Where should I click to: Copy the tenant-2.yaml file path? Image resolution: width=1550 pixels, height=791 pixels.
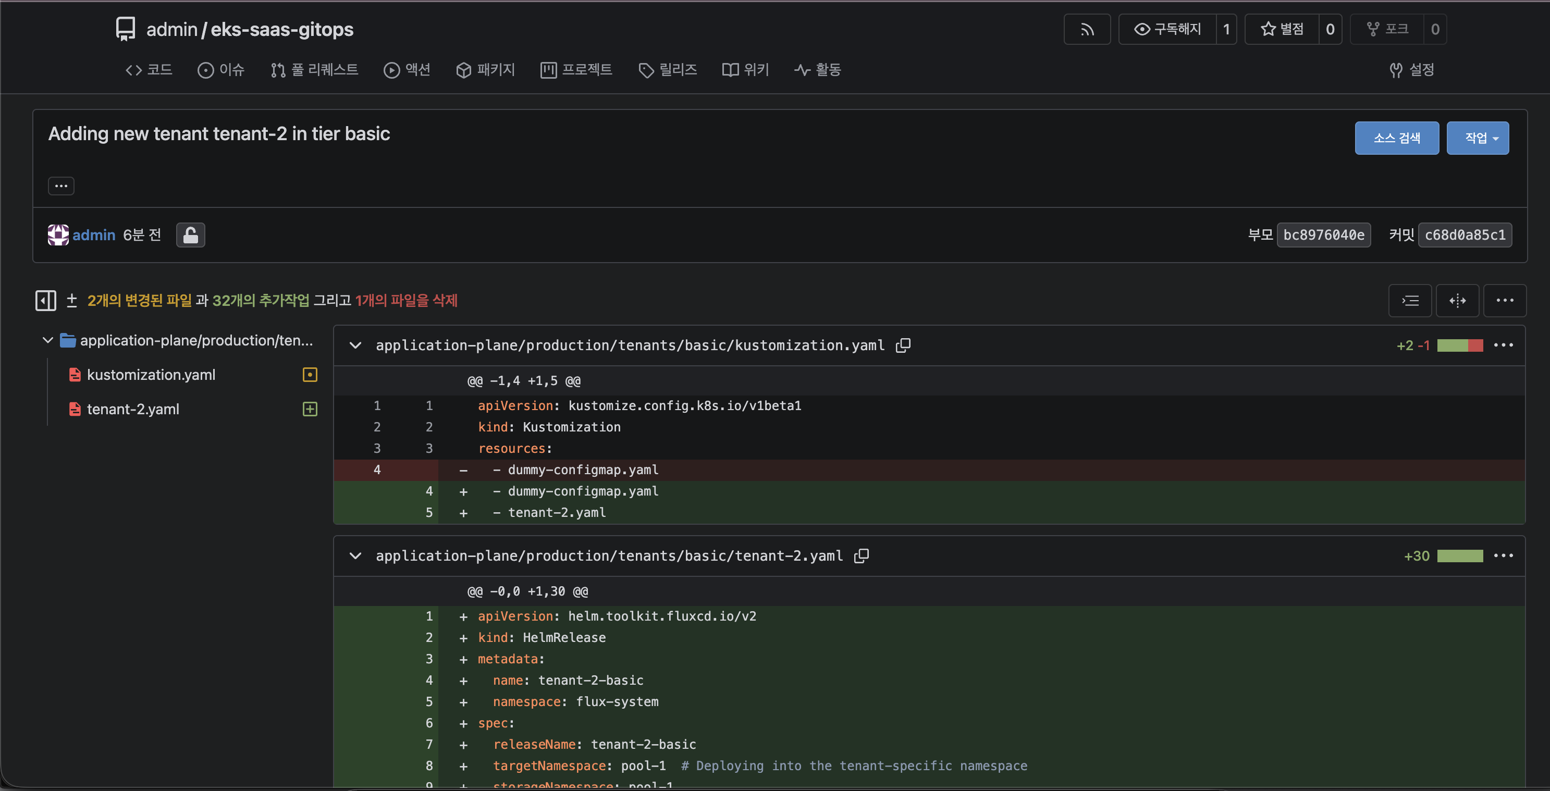click(861, 556)
